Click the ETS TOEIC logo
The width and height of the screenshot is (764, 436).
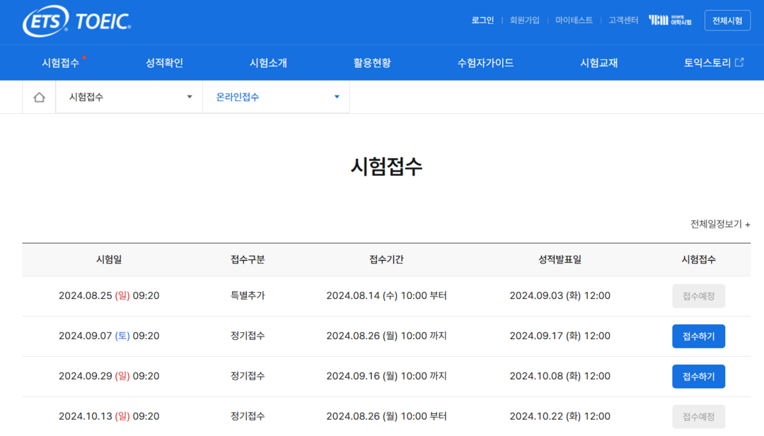[76, 21]
